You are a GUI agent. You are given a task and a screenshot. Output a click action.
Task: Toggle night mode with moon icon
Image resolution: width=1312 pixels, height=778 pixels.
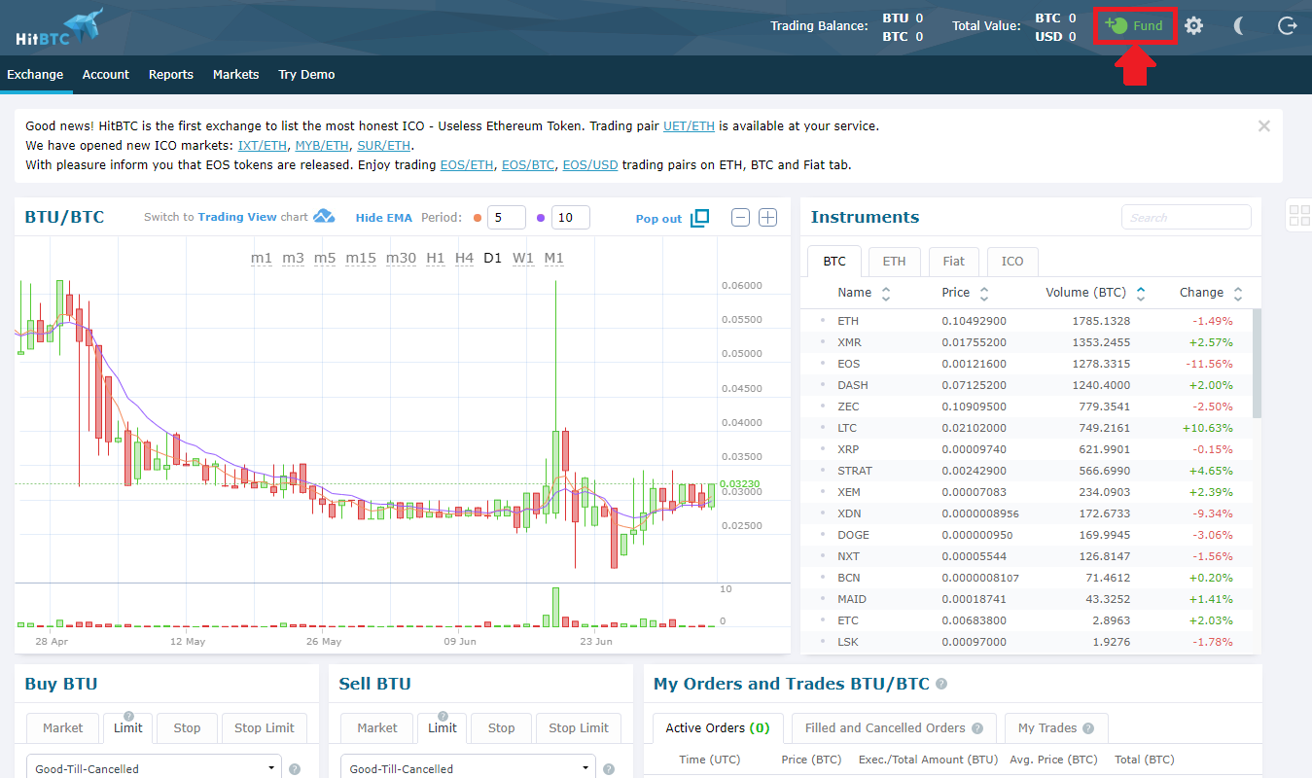click(1239, 26)
